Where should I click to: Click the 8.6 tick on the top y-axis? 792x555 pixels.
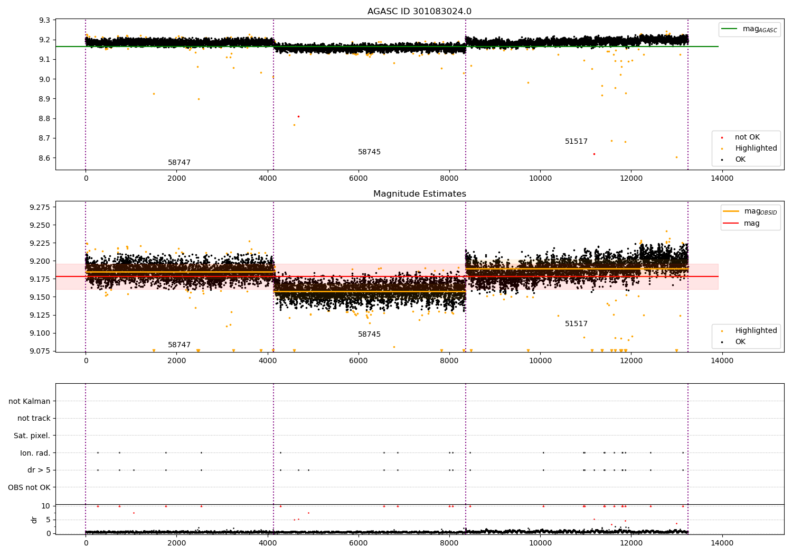[44, 158]
